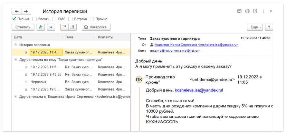Viewport: 286px width, 134px height.
Task: Open Настройка settings button
Action: pyautogui.click(x=96, y=27)
